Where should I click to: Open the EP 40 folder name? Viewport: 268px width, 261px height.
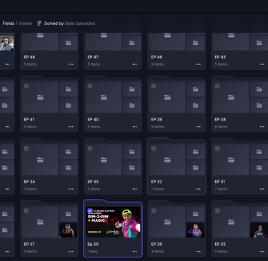[93, 119]
